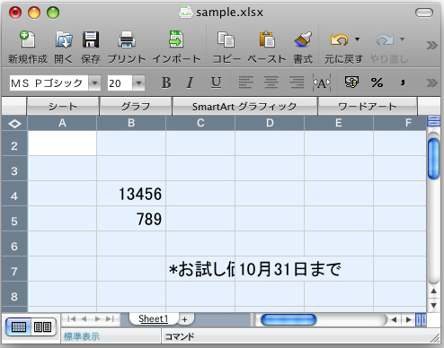Create a new workbook with 新規作成 icon
The width and height of the screenshot is (444, 348).
coord(28,39)
